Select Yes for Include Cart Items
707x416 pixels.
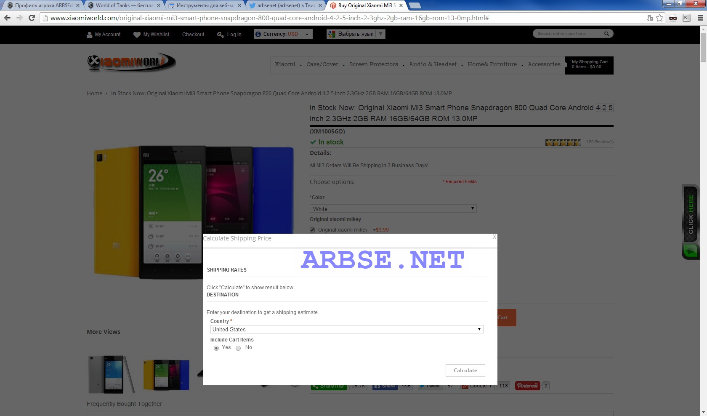click(216, 348)
